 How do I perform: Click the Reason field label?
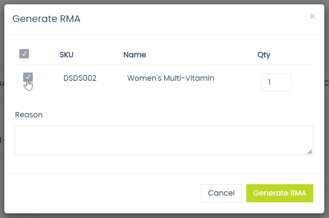29,115
